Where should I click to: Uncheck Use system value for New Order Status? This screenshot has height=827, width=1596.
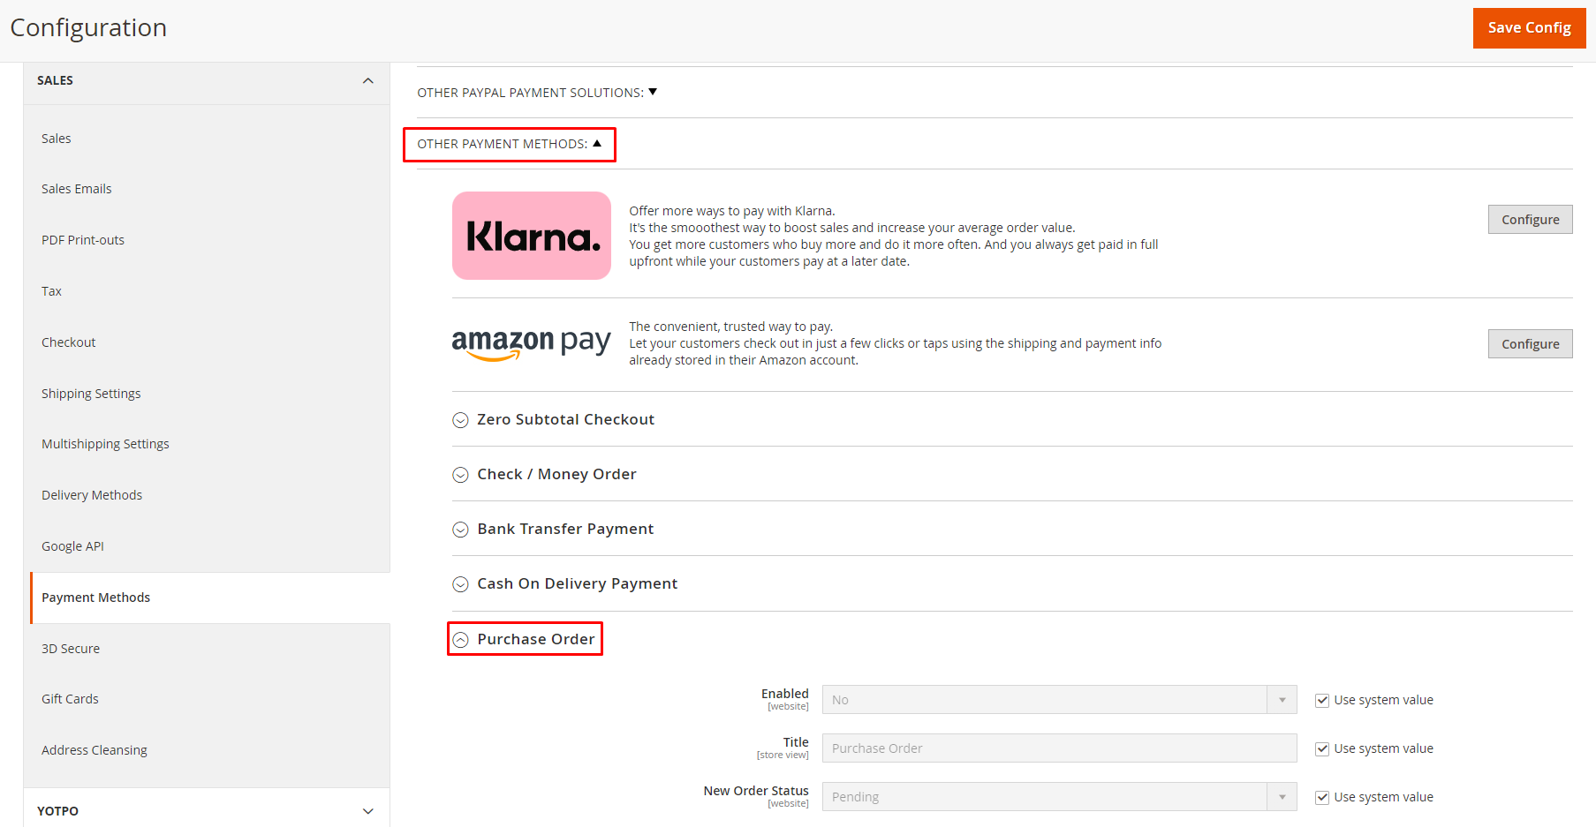(x=1322, y=798)
